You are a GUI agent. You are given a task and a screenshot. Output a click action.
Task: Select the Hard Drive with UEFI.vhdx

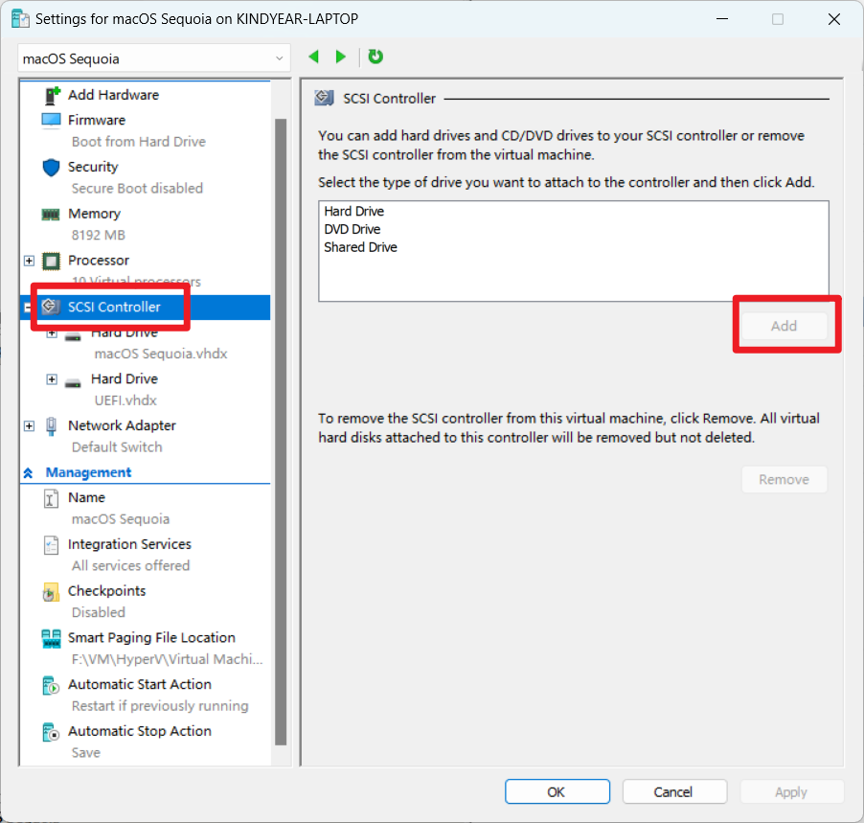tap(125, 378)
